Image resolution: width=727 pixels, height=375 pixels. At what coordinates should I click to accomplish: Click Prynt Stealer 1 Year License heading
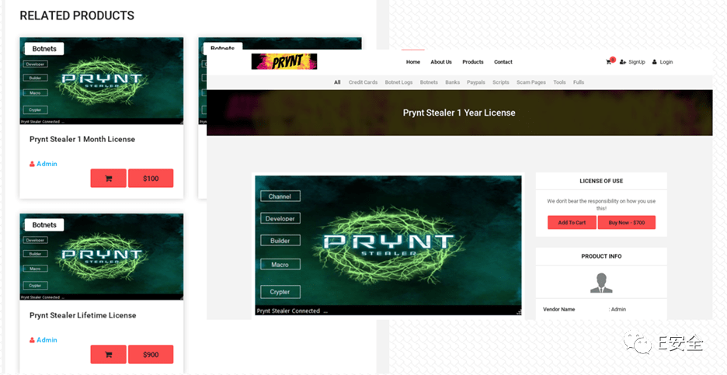coord(459,113)
